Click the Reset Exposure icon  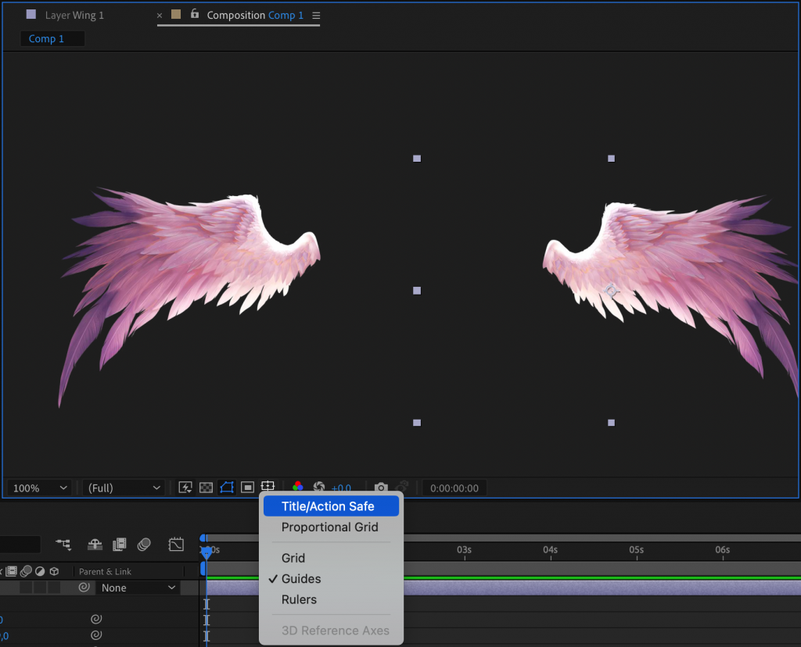[x=318, y=488]
